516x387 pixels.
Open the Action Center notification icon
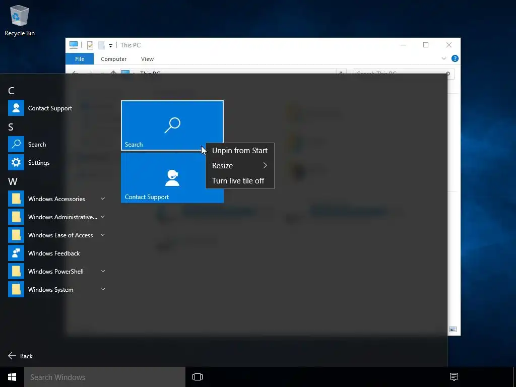tap(454, 377)
